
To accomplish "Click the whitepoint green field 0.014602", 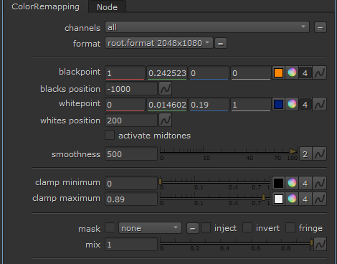I will click(167, 104).
